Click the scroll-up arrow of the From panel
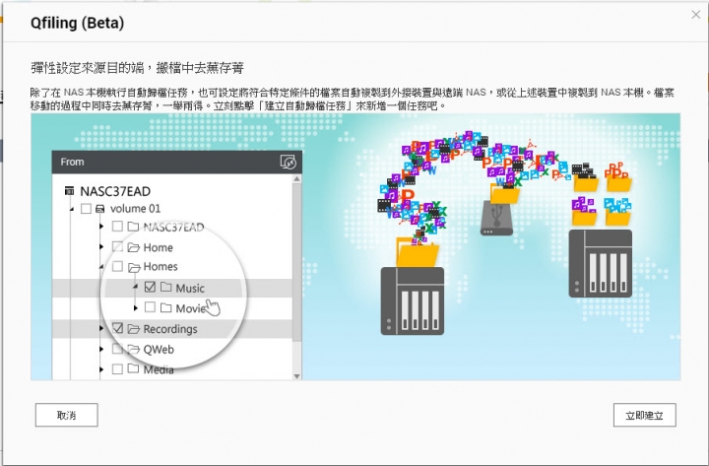This screenshot has width=709, height=466. pos(296,179)
